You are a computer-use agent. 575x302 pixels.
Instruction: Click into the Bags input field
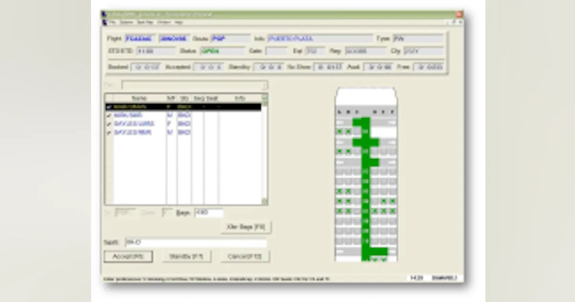(208, 212)
